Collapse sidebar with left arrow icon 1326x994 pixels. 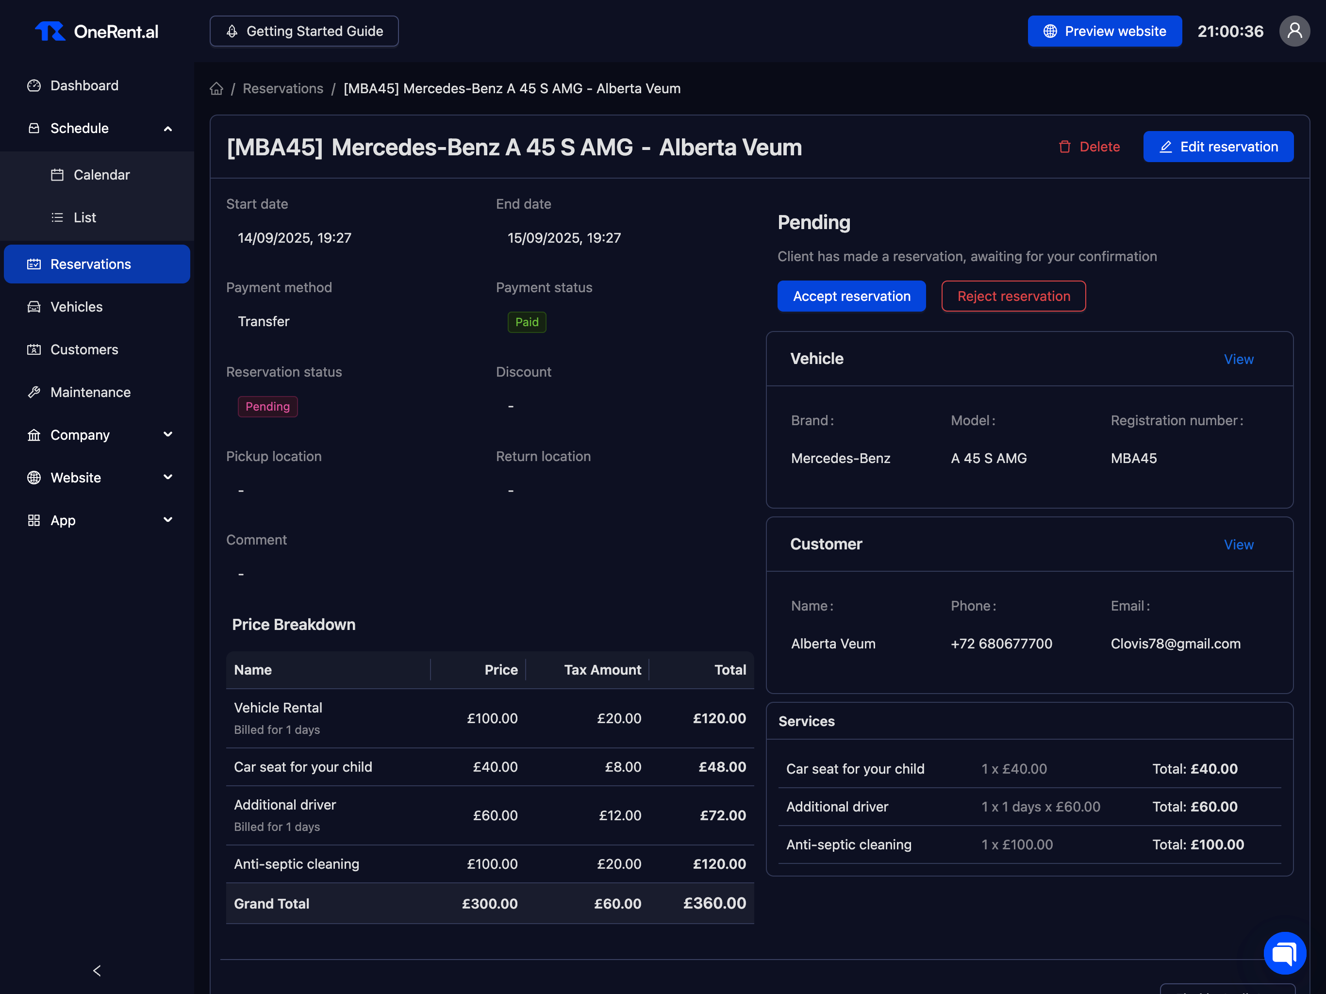coord(97,970)
